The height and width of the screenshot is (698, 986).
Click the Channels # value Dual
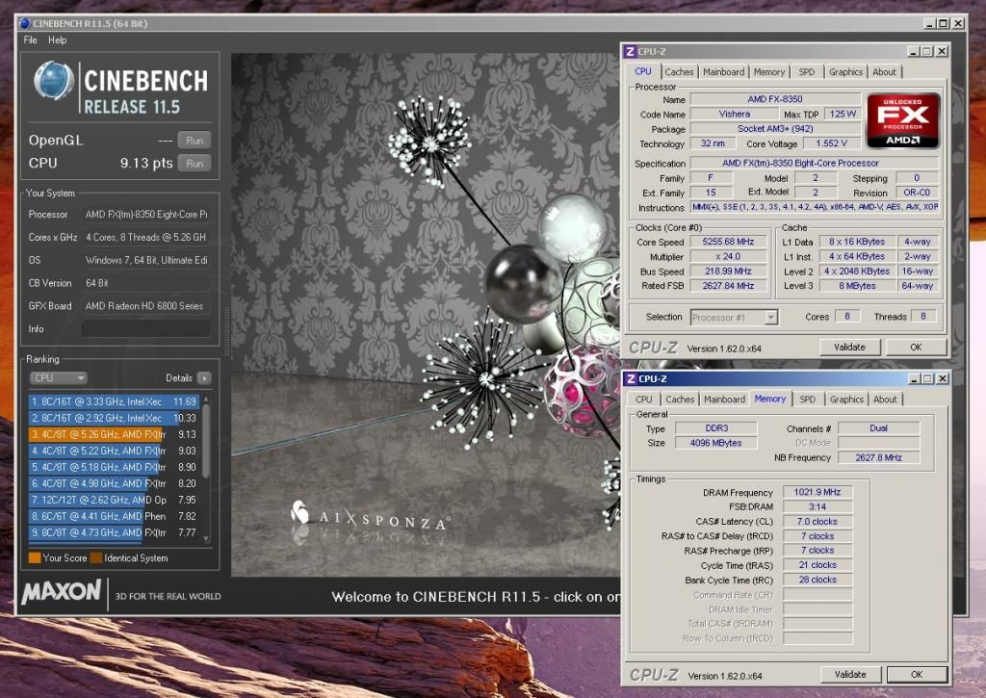tap(878, 427)
